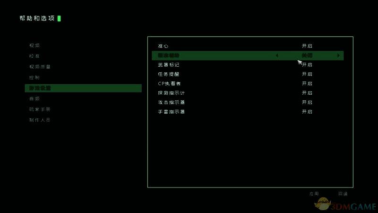Switch the 手雷指示器 on/off value
The width and height of the screenshot is (378, 213).
point(307,112)
